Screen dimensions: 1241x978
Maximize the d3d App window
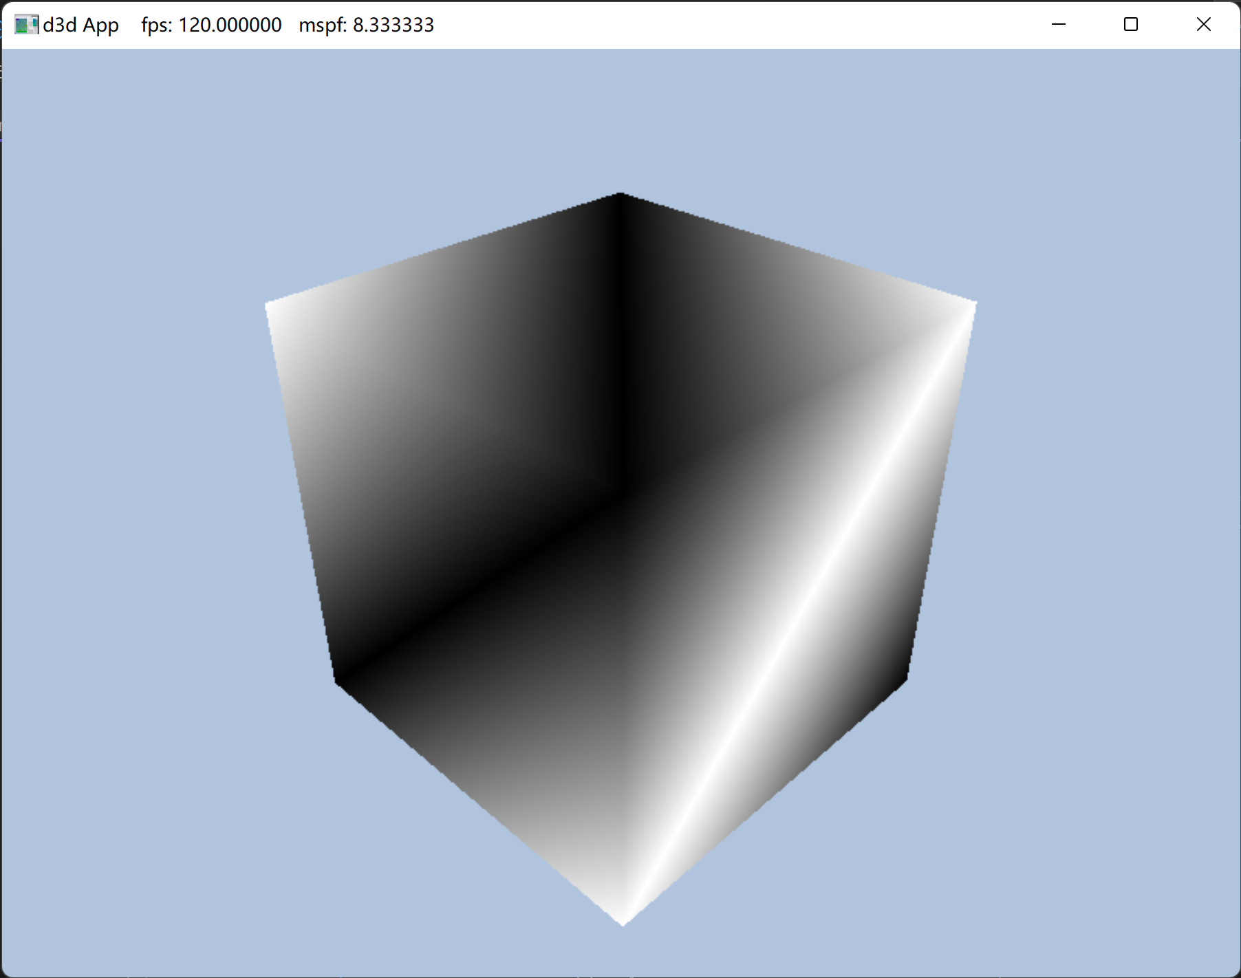(x=1131, y=25)
